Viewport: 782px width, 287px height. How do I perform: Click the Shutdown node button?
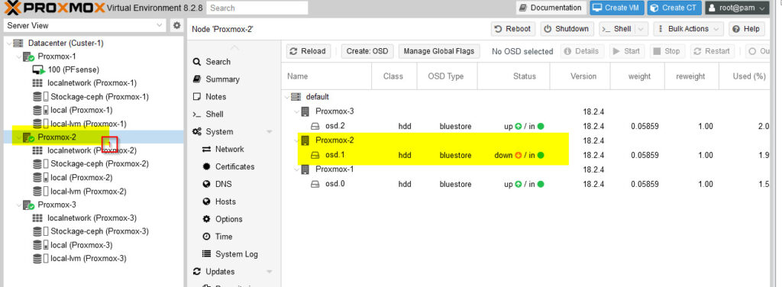567,29
